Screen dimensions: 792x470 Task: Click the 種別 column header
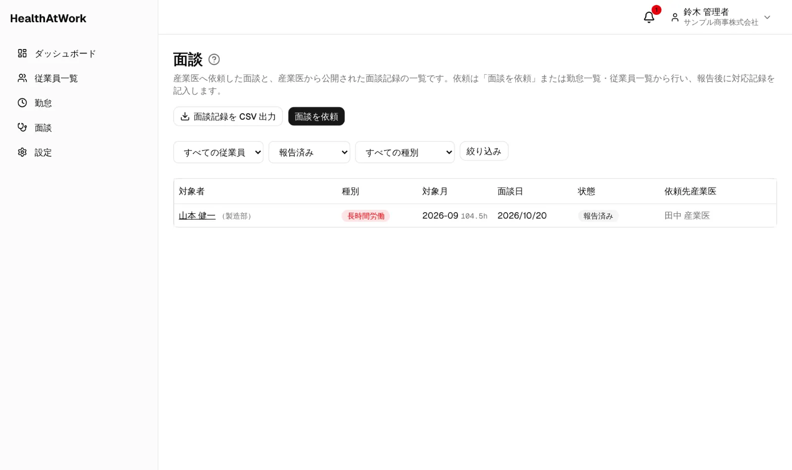[x=350, y=191]
